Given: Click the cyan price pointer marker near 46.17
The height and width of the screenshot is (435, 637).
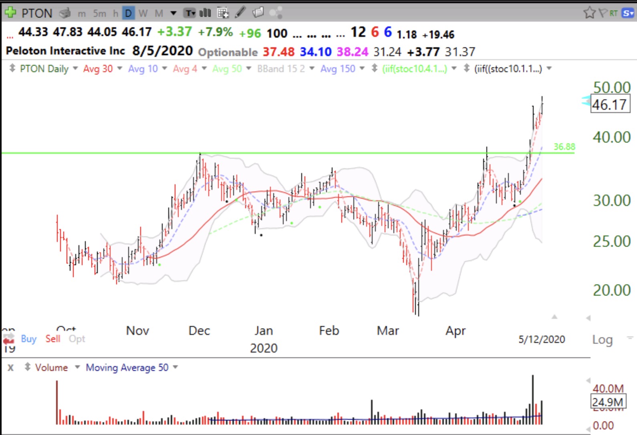Looking at the screenshot, I should pyautogui.click(x=586, y=101).
